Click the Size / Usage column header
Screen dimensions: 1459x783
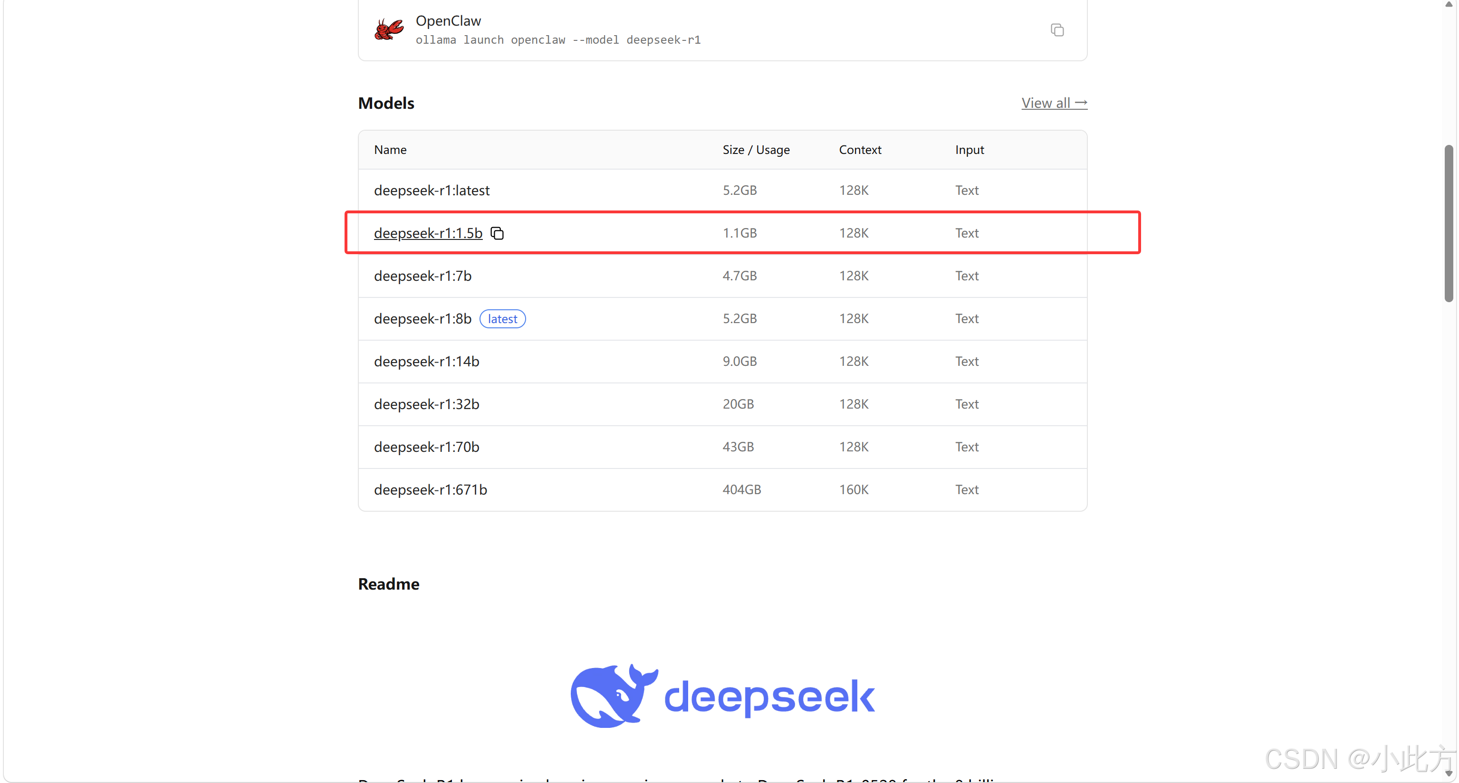756,150
